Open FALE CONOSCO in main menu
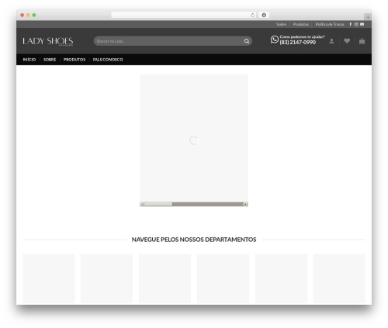The width and height of the screenshot is (388, 328). click(x=108, y=60)
